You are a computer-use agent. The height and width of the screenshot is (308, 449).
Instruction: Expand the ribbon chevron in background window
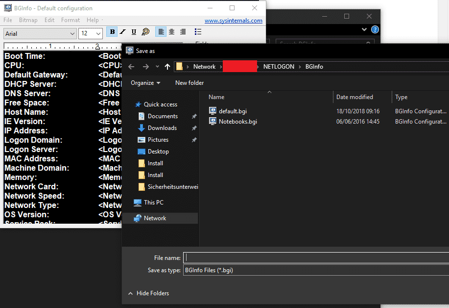tap(364, 29)
